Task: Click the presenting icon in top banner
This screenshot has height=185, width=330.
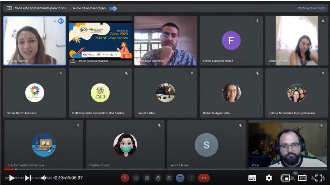Action: tap(9, 8)
